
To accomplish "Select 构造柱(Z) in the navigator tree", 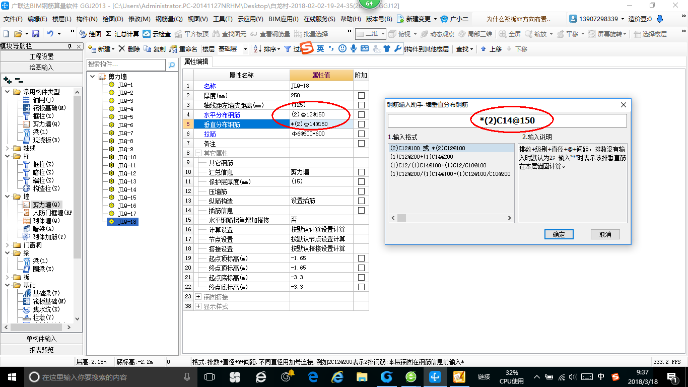I will pyautogui.click(x=42, y=188).
